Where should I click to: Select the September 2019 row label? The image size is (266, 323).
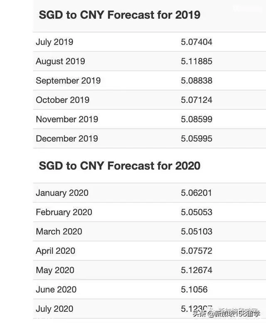tap(68, 81)
